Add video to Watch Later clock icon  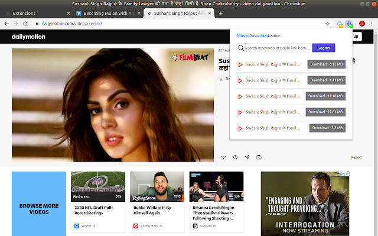(x=235, y=157)
